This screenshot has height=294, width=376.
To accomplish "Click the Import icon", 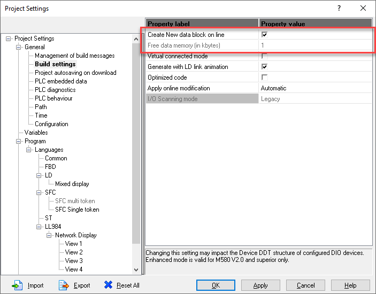I will [17, 285].
